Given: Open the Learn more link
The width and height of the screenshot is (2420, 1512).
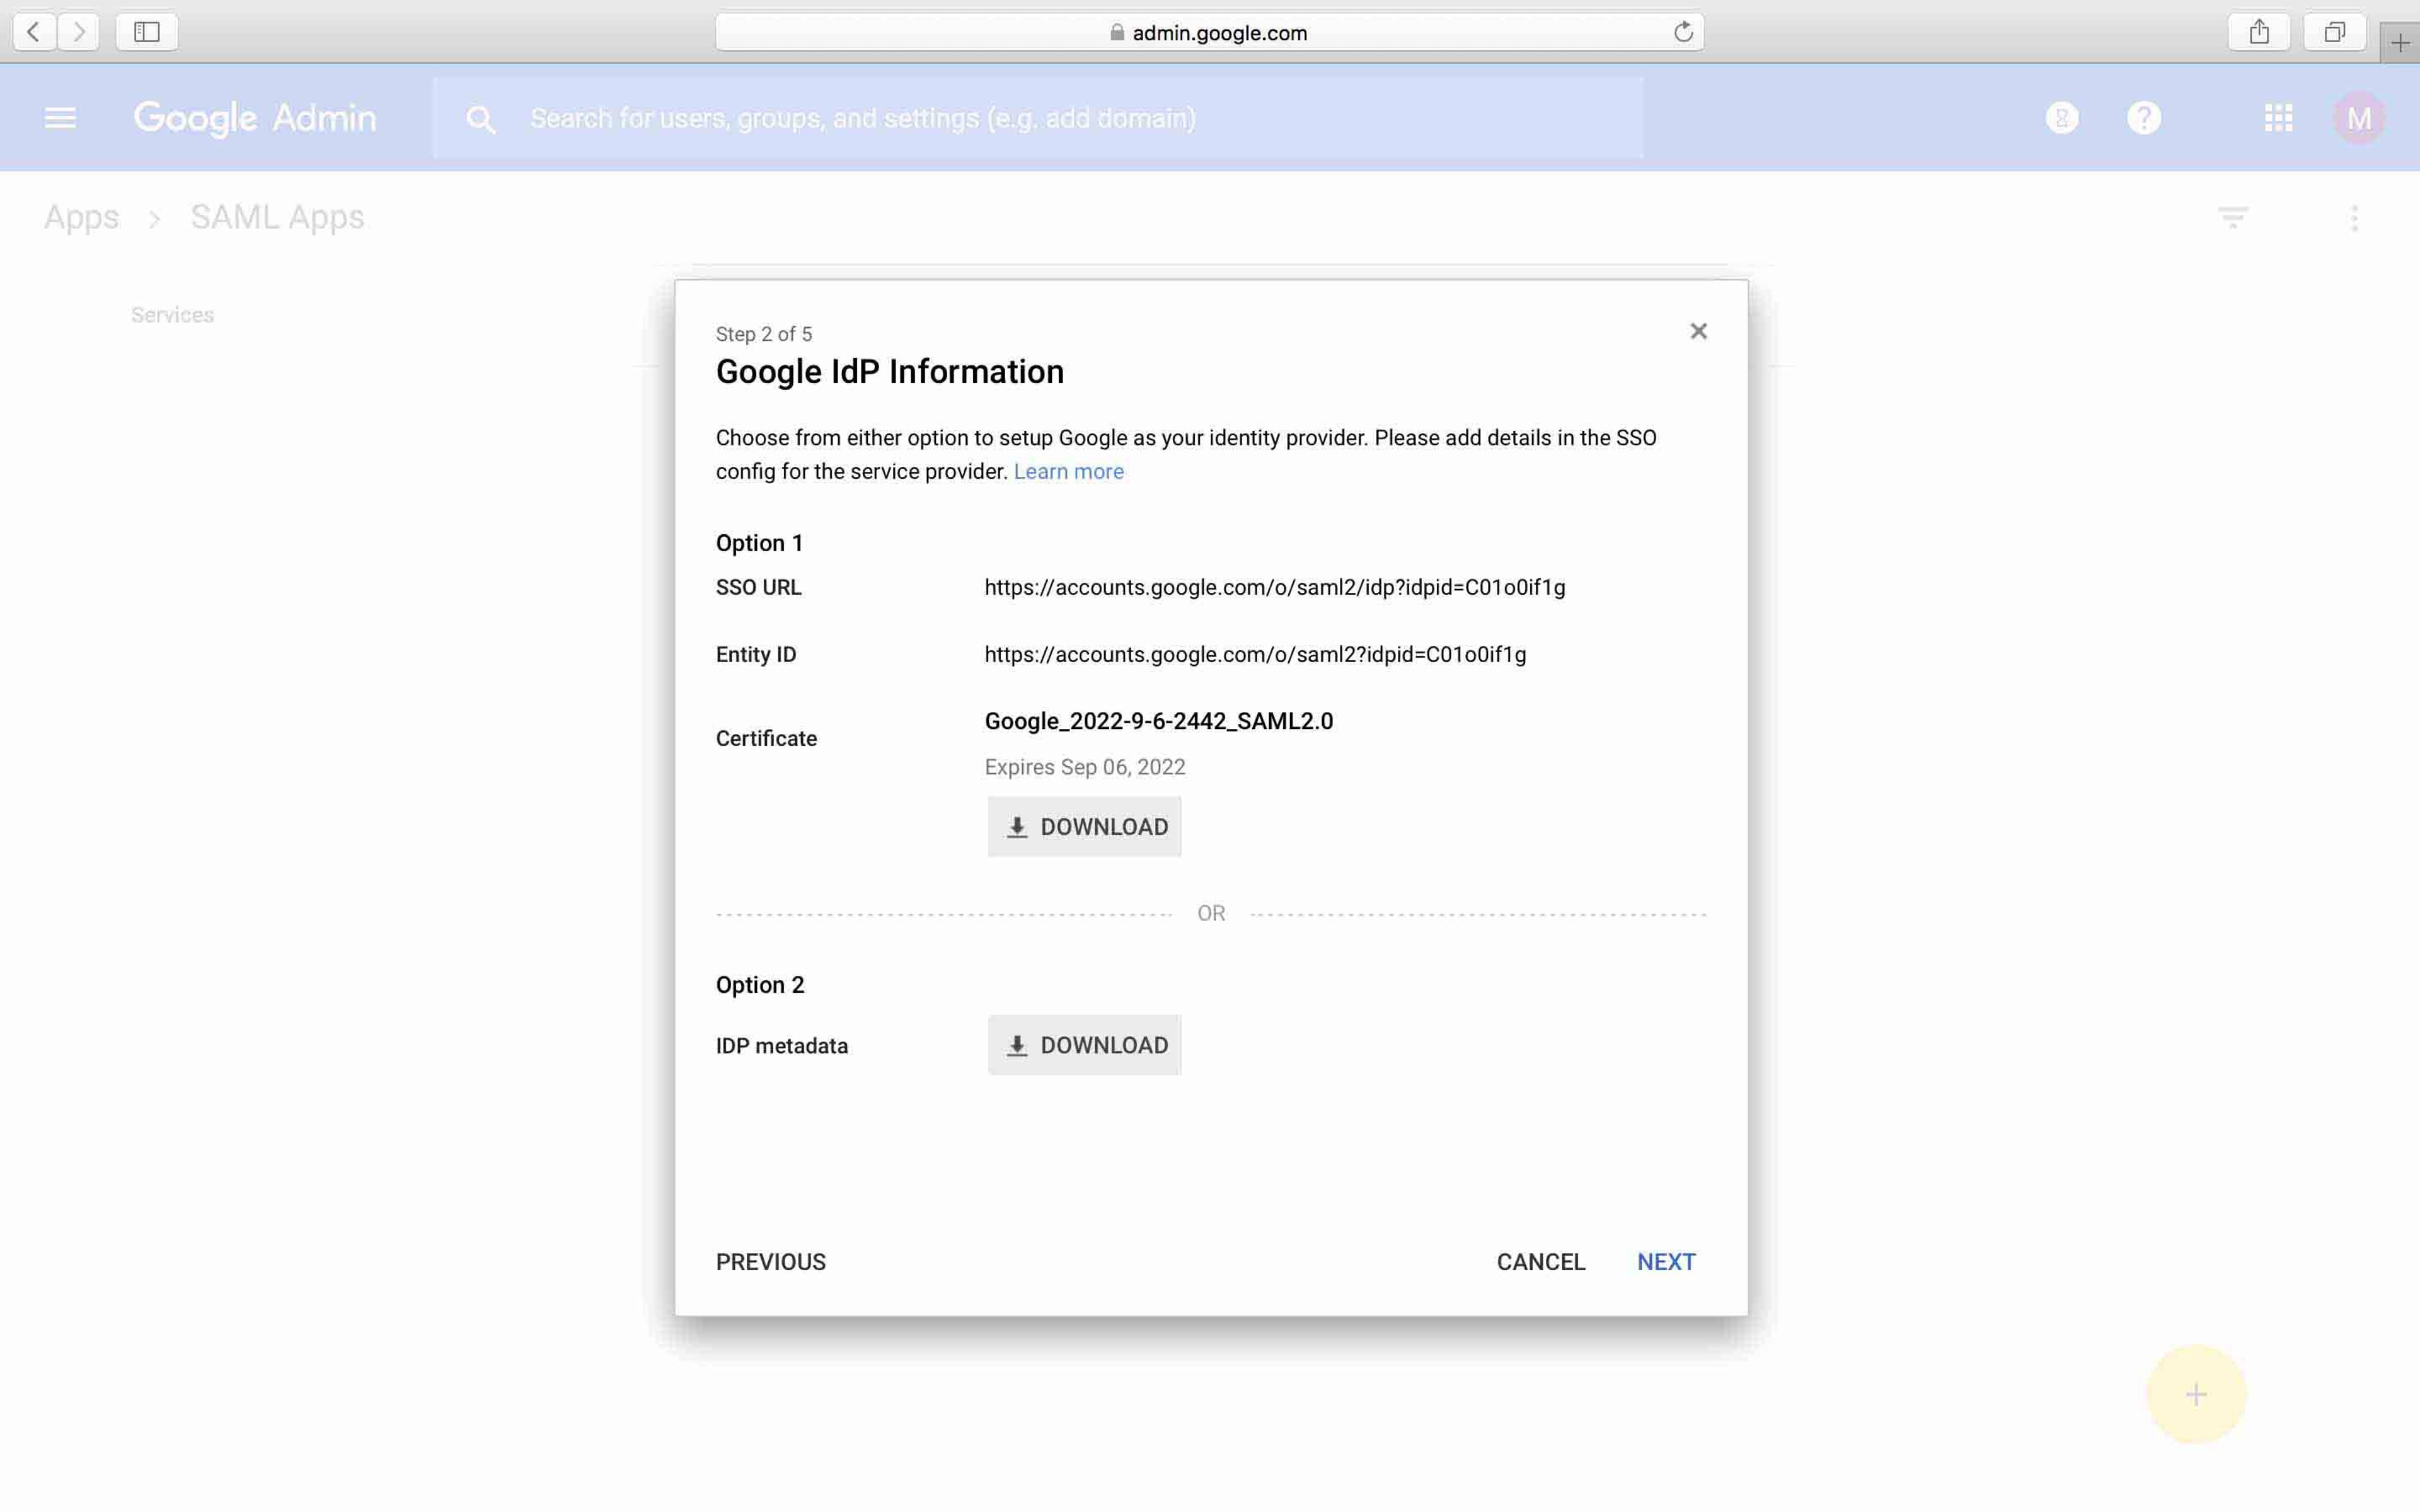Looking at the screenshot, I should click(1069, 471).
